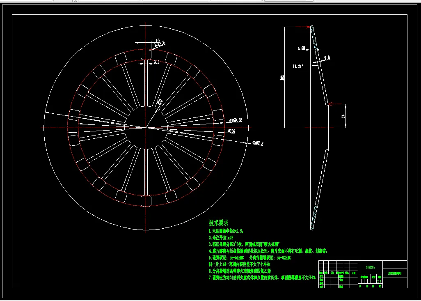Click note 1 about fillet radius R=2.5
This screenshot has width=421, height=301.
(226, 231)
